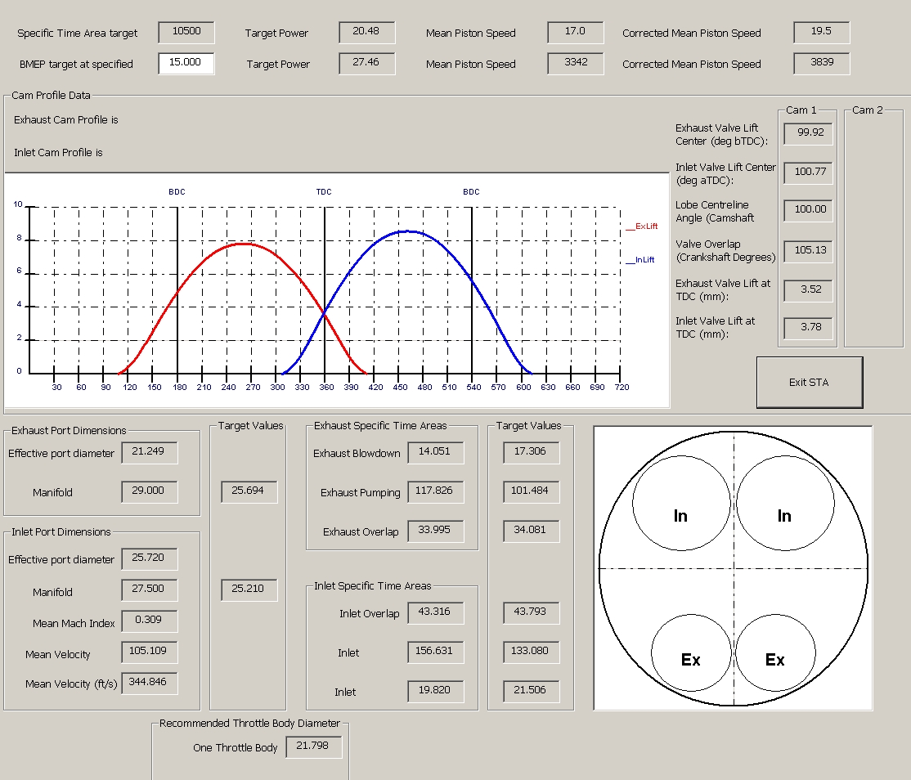Click the Valve Overlap value field

click(x=808, y=251)
